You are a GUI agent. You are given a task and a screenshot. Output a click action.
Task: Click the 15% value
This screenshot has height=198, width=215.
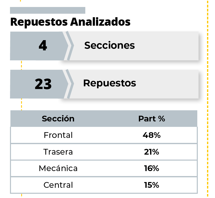(x=151, y=185)
